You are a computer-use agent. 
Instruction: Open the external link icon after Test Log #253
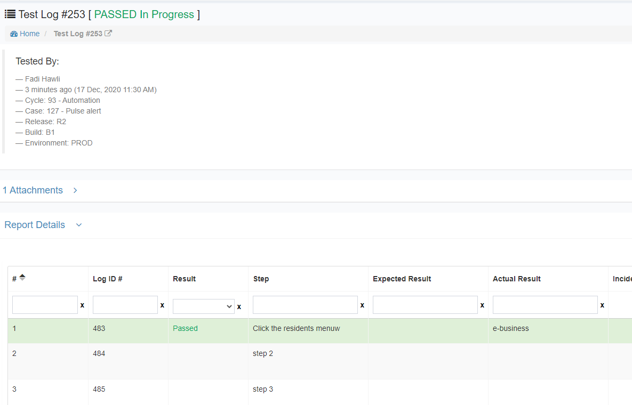coord(108,34)
